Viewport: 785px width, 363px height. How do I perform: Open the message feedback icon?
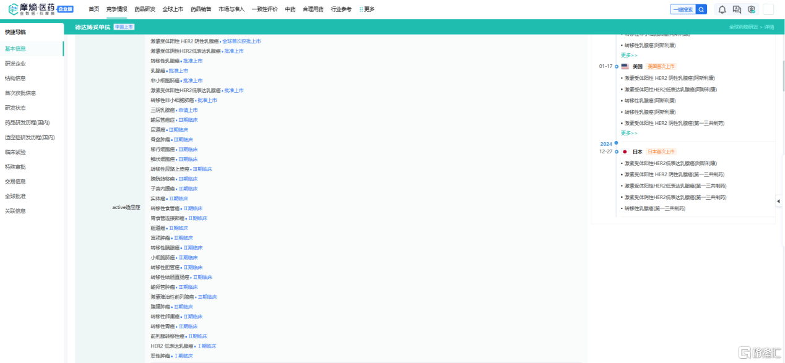(736, 9)
